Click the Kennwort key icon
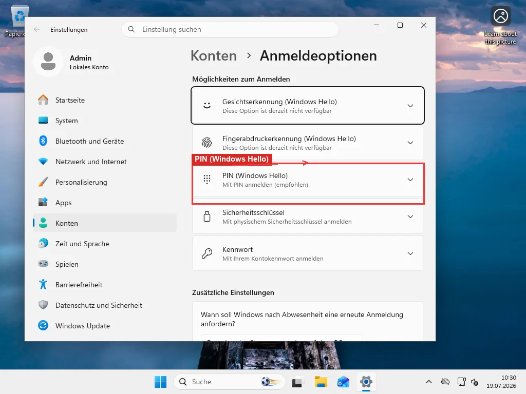This screenshot has width=526, height=394. click(207, 253)
